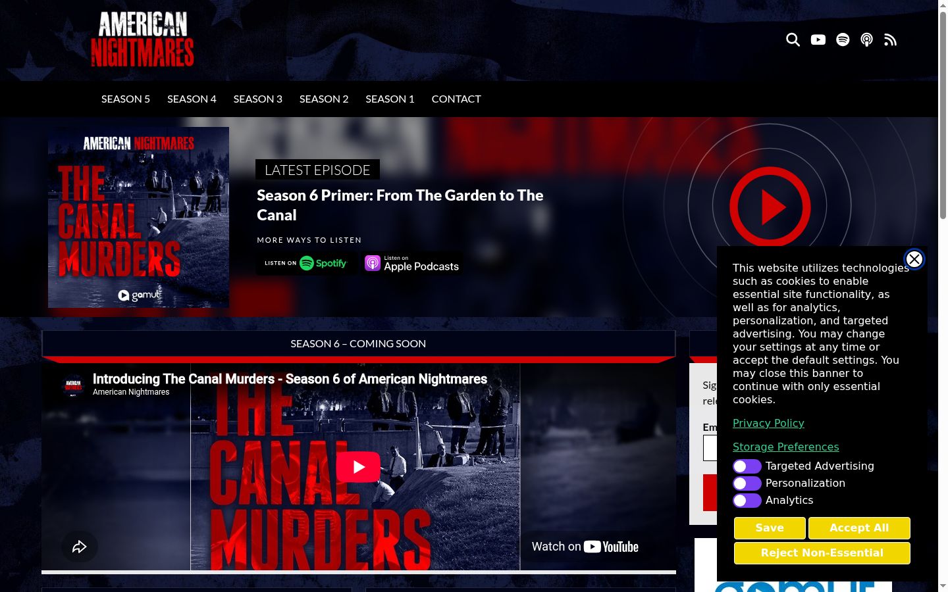Click the MORE WAYS TO LISTEN text
This screenshot has height=592, width=948.
[x=309, y=240]
